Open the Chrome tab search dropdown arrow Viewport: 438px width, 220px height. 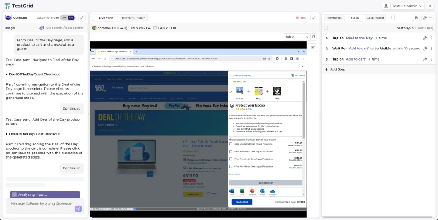point(93,52)
